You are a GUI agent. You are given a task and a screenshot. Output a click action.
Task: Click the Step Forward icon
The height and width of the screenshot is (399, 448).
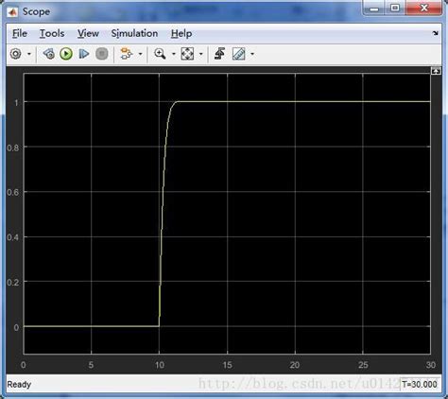[84, 54]
